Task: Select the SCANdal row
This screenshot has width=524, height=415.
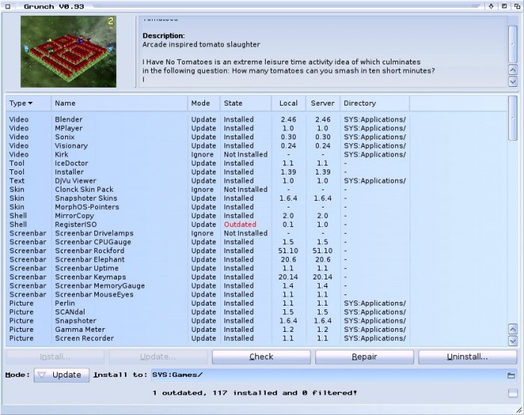Action: click(257, 312)
